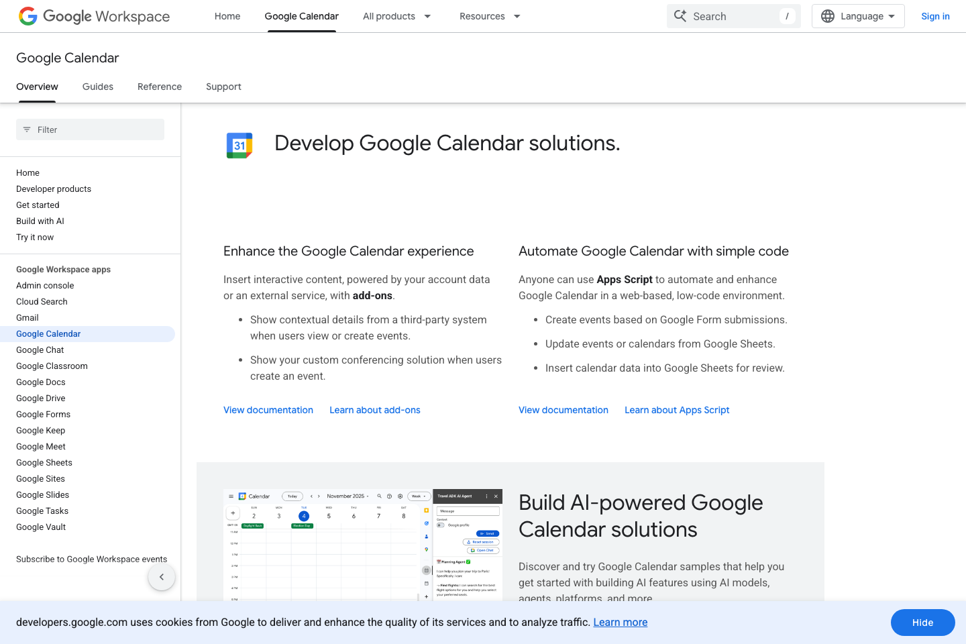Click into the Search input field
The image size is (966, 644).
[x=731, y=15]
